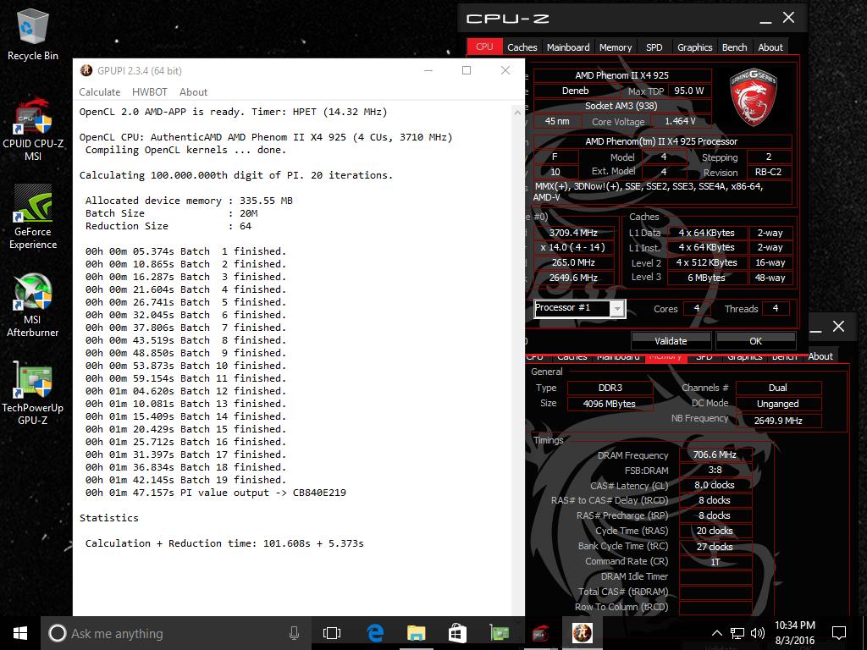Switch to the Memory tab in front CPU-Z
867x650 pixels.
[616, 47]
